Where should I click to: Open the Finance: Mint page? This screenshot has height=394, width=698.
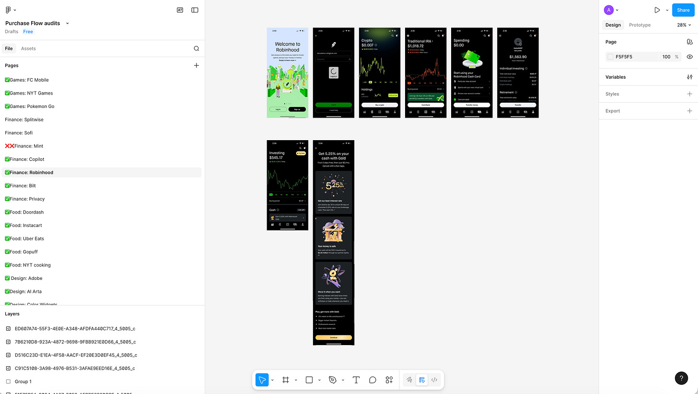coord(101,146)
